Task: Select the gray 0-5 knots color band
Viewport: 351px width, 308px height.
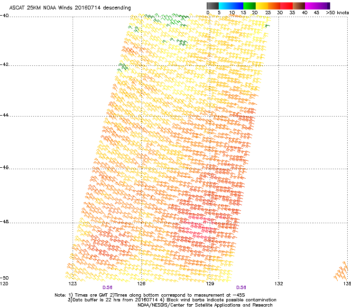Action: (212, 6)
